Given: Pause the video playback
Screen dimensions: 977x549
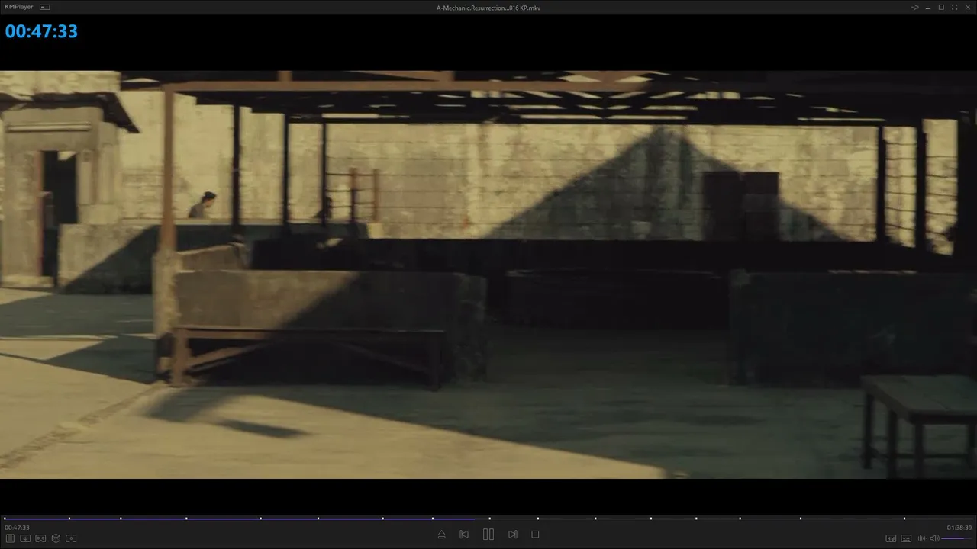Looking at the screenshot, I should coord(488,535).
